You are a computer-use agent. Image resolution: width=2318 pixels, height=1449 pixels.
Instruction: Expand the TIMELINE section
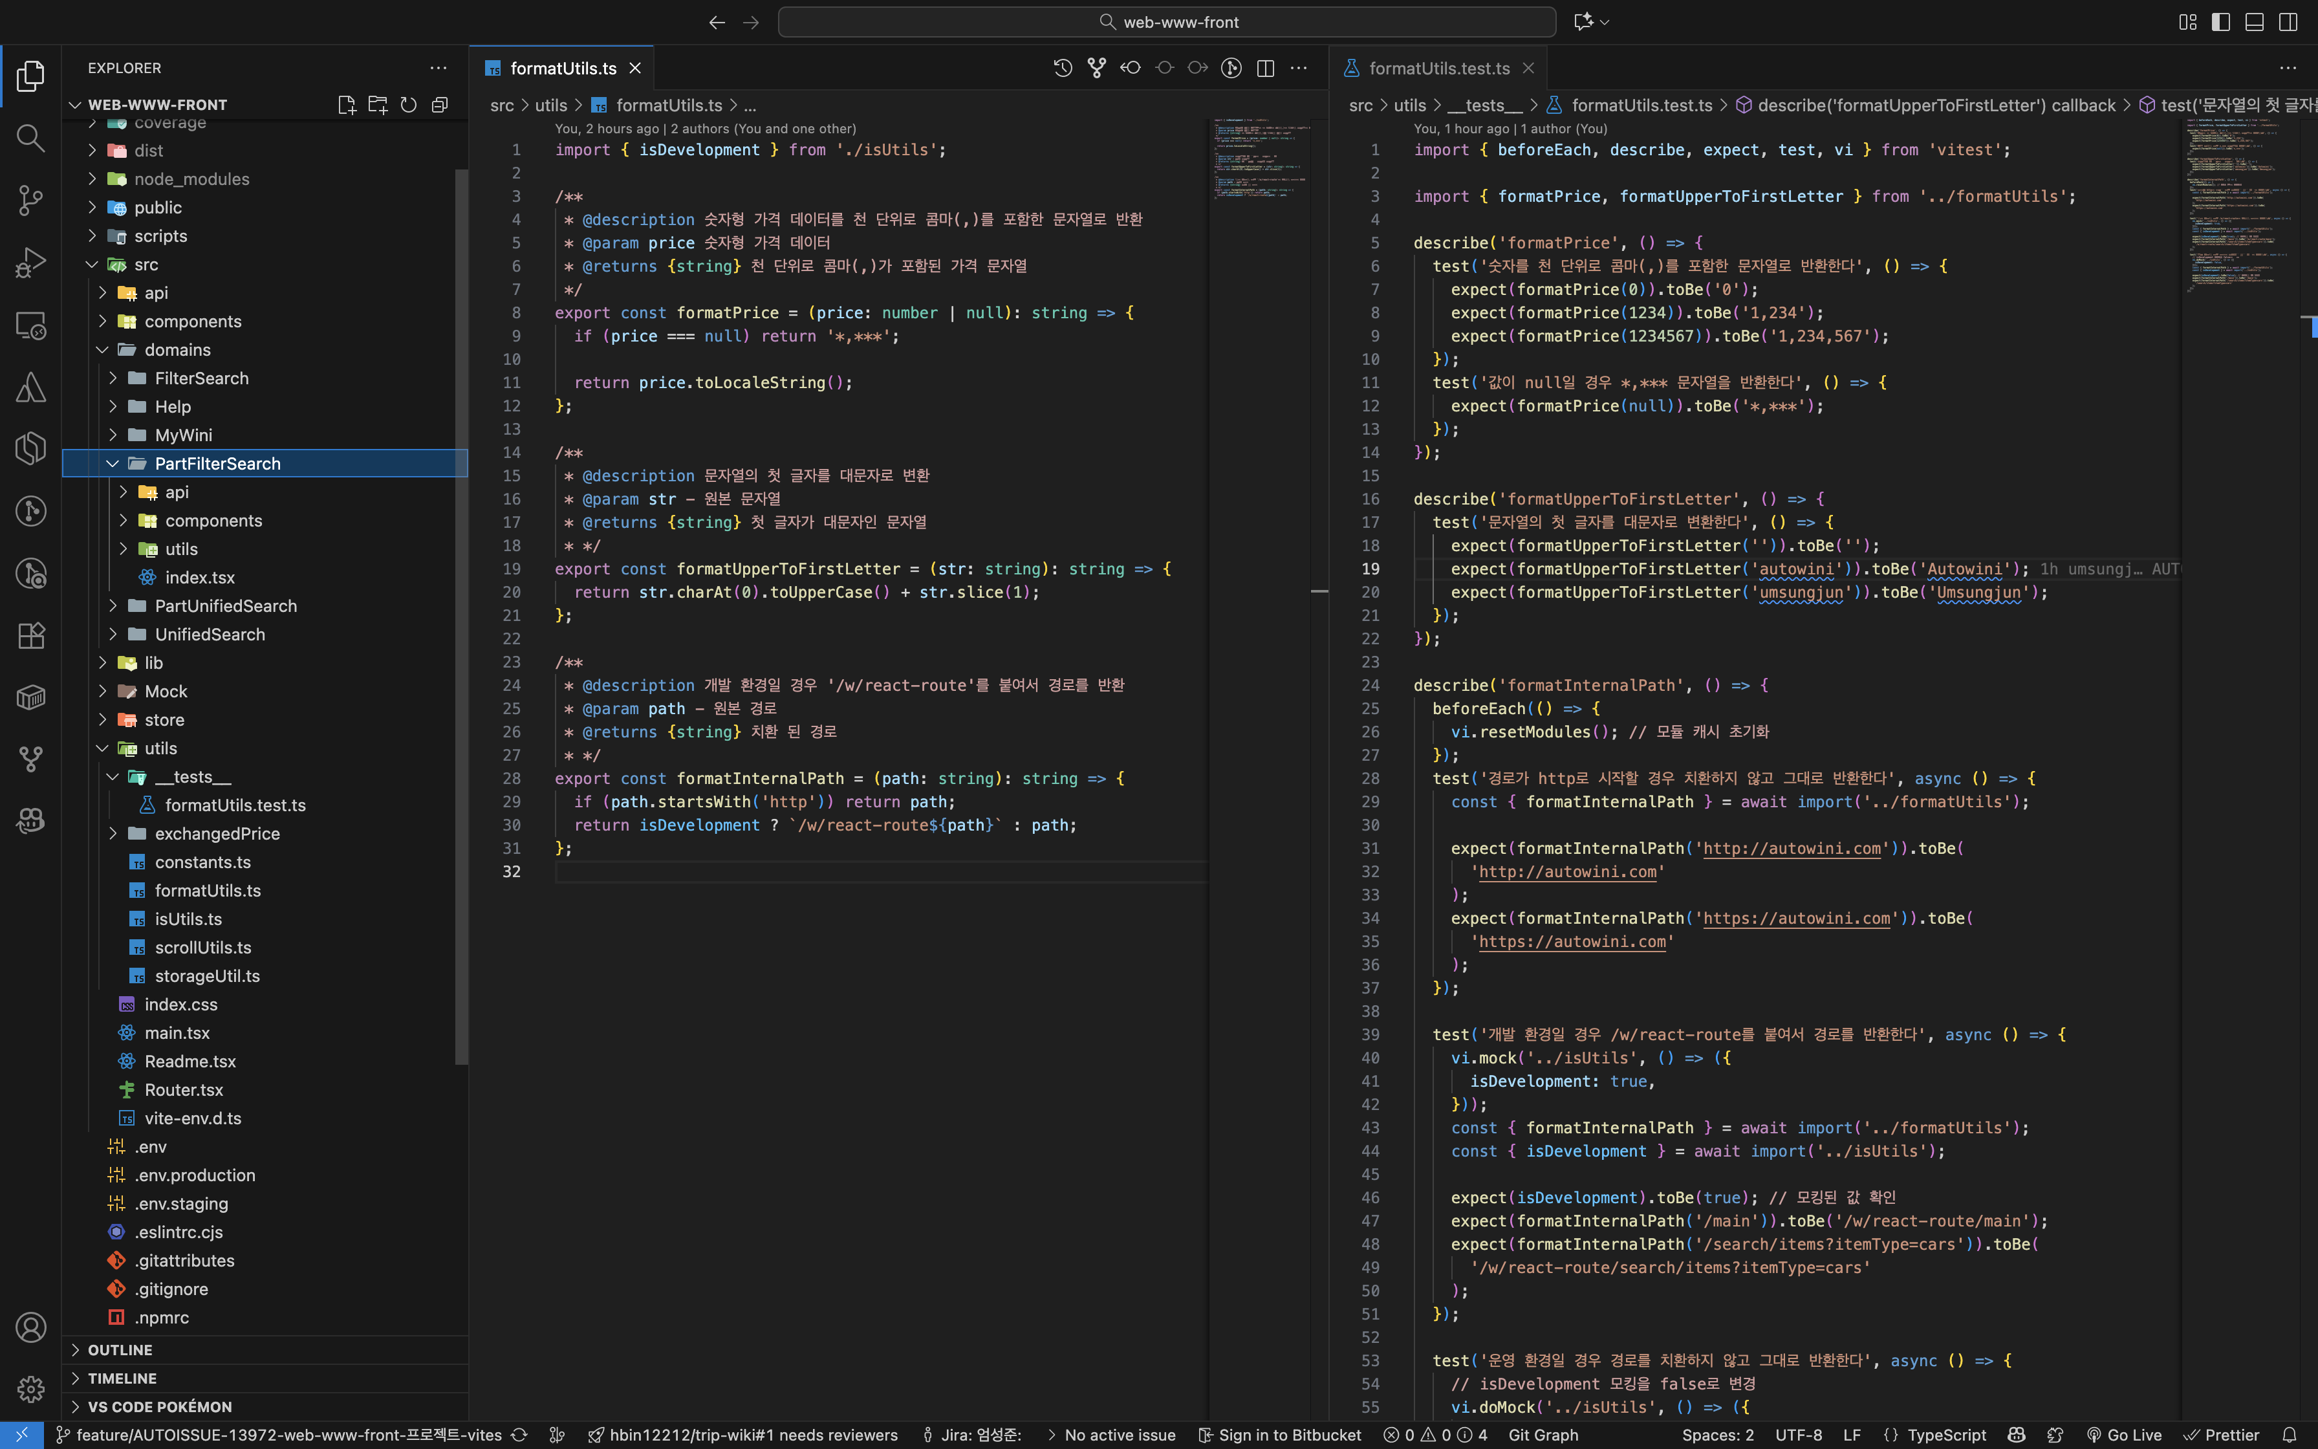[x=122, y=1378]
